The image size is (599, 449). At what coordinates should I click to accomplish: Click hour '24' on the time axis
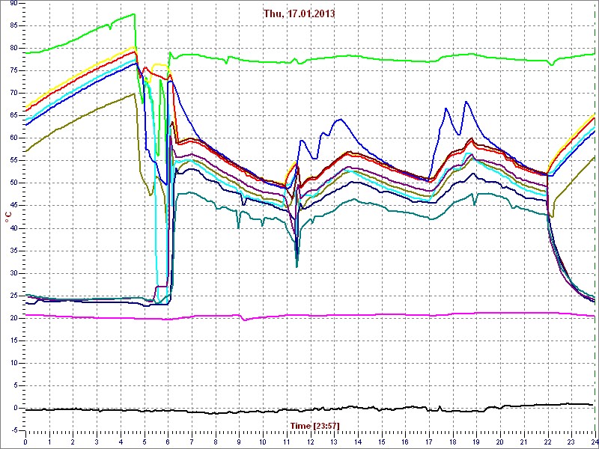coord(594,442)
